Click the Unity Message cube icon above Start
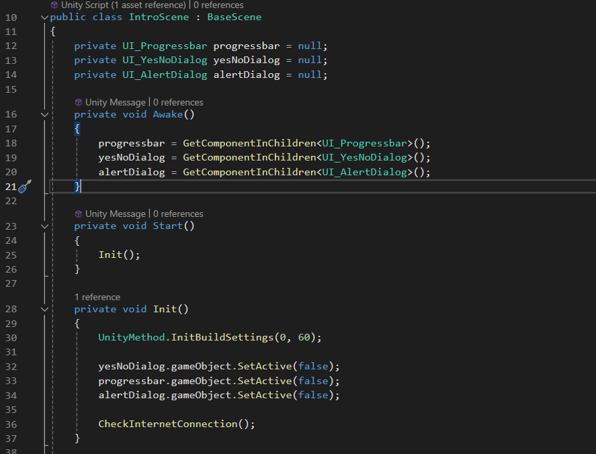 point(79,214)
